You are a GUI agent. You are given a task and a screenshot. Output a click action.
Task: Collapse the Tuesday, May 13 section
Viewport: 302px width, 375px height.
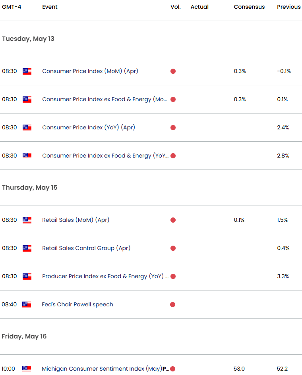click(28, 39)
